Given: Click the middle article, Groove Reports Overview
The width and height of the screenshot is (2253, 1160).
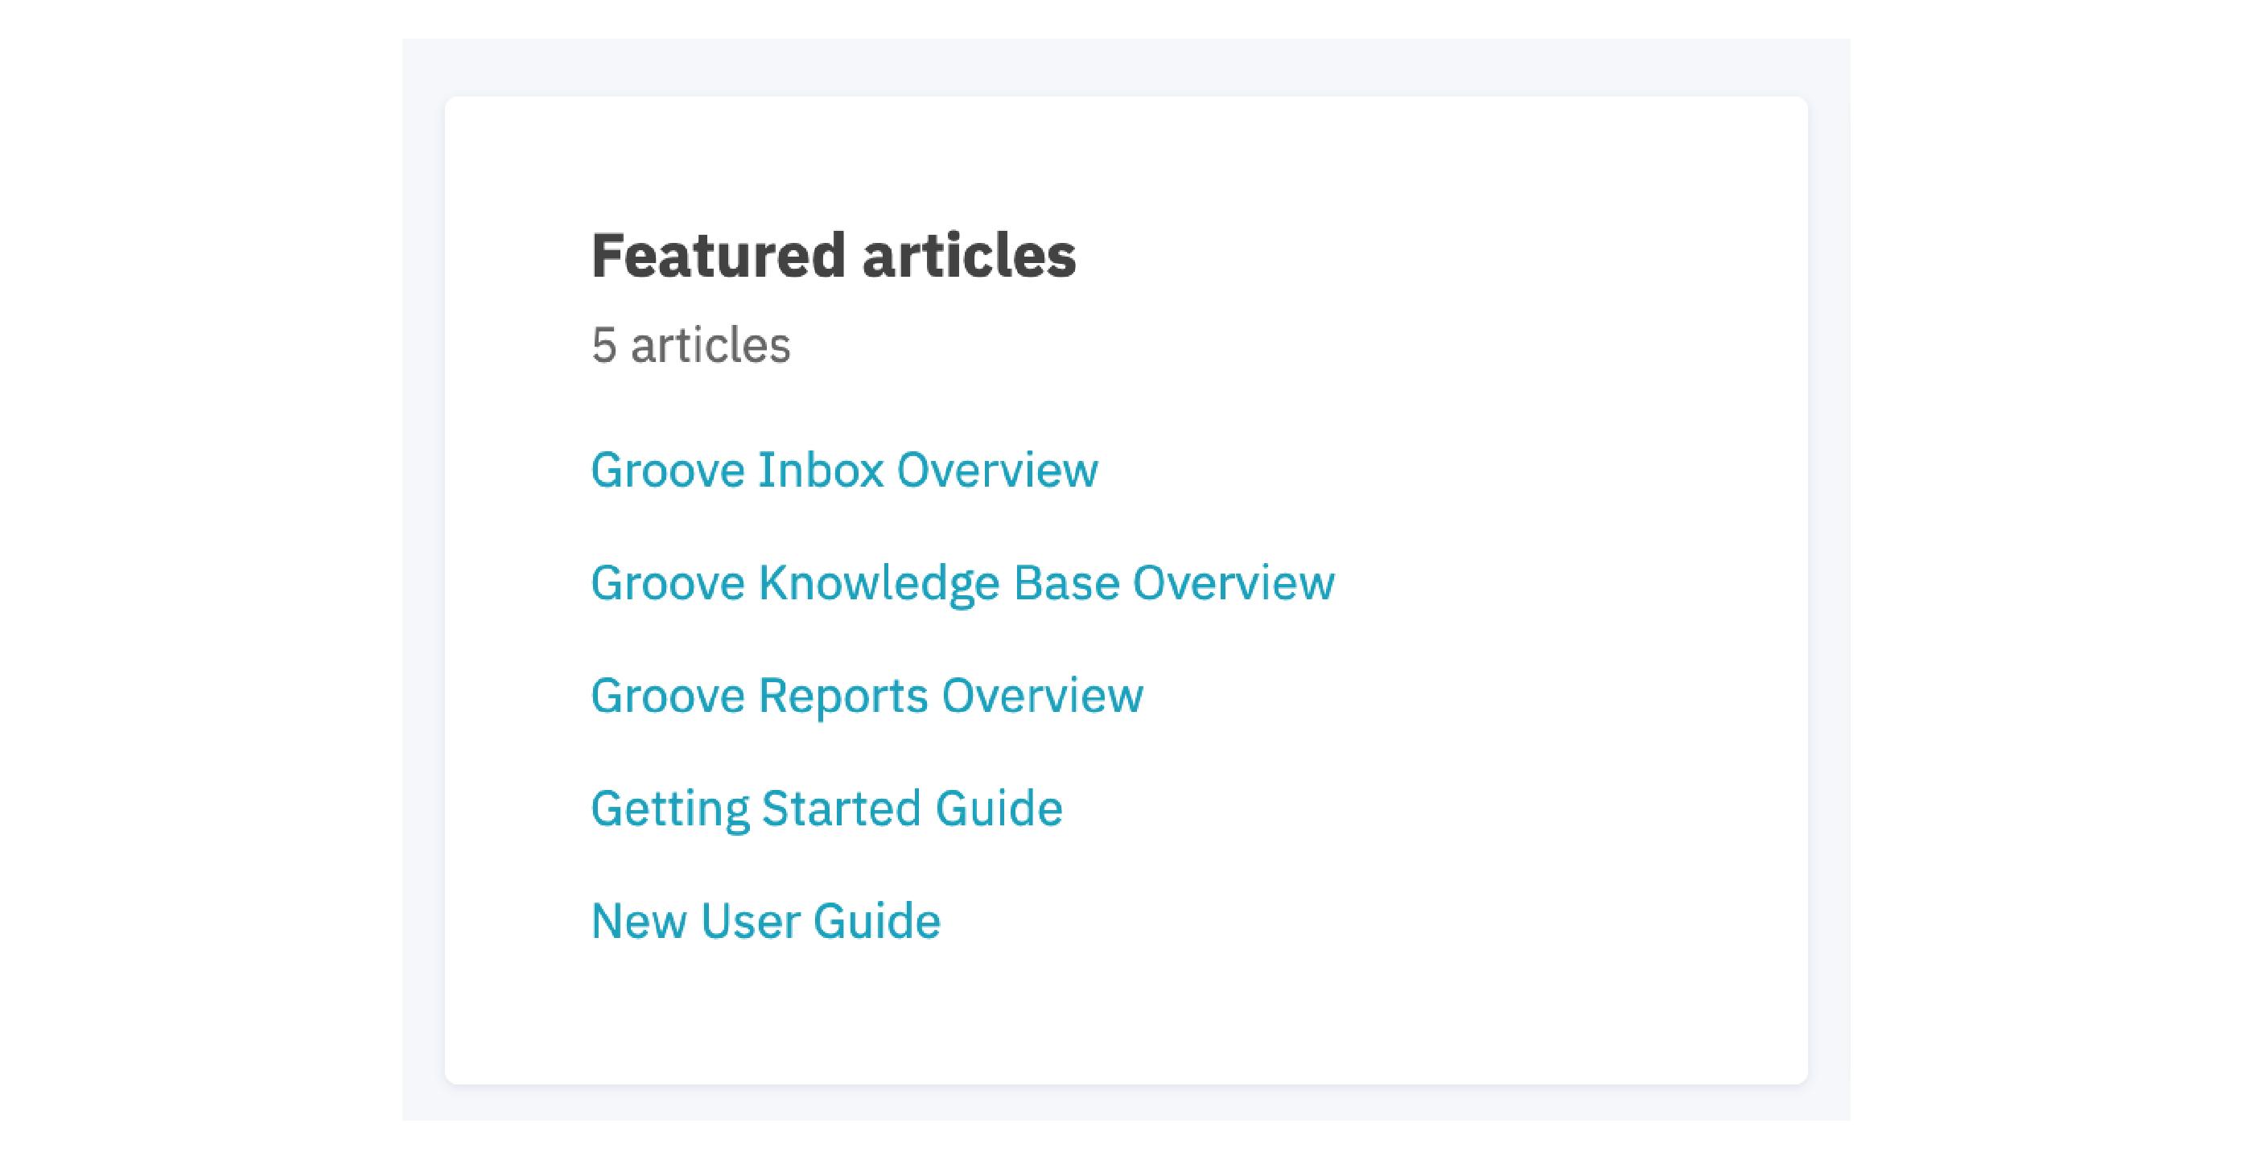Looking at the screenshot, I should point(866,694).
